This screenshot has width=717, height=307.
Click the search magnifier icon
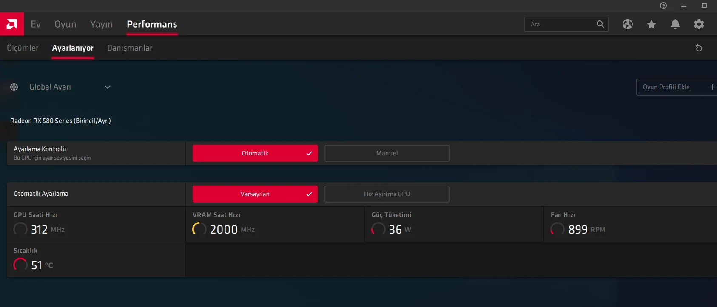(600, 24)
